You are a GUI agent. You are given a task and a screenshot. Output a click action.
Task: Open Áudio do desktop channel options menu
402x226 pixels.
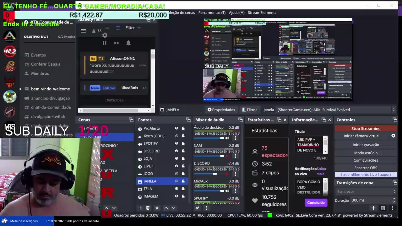(235, 138)
